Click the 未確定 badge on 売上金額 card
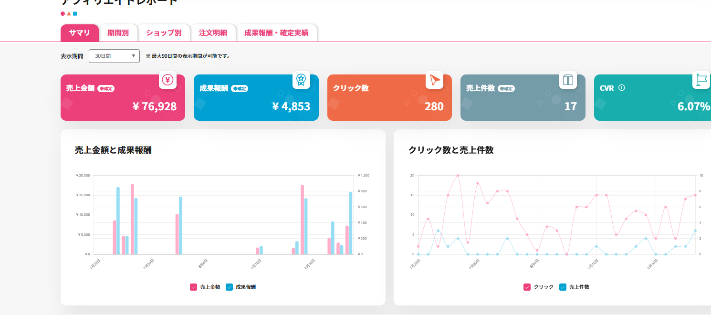This screenshot has width=711, height=315. coord(106,88)
